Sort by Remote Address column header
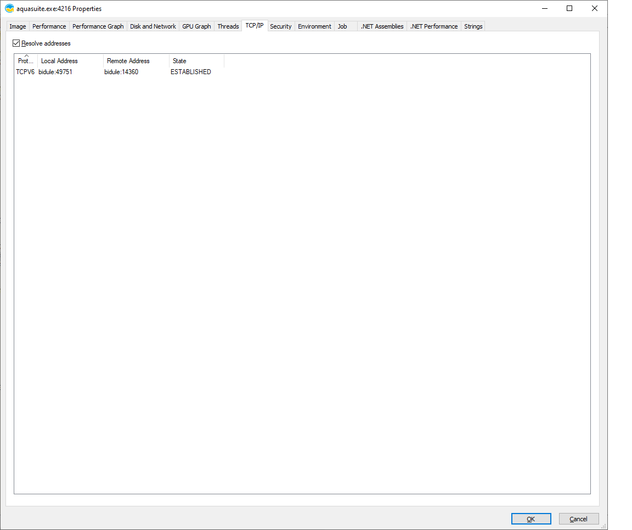 [x=136, y=61]
